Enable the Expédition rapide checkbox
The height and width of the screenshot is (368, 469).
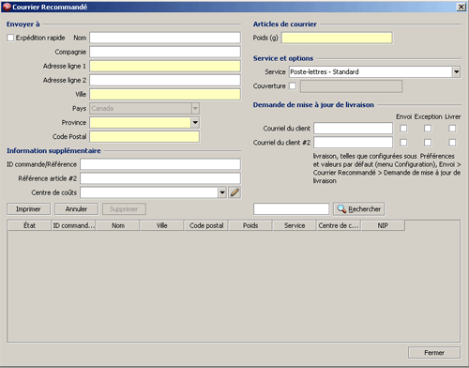(10, 38)
